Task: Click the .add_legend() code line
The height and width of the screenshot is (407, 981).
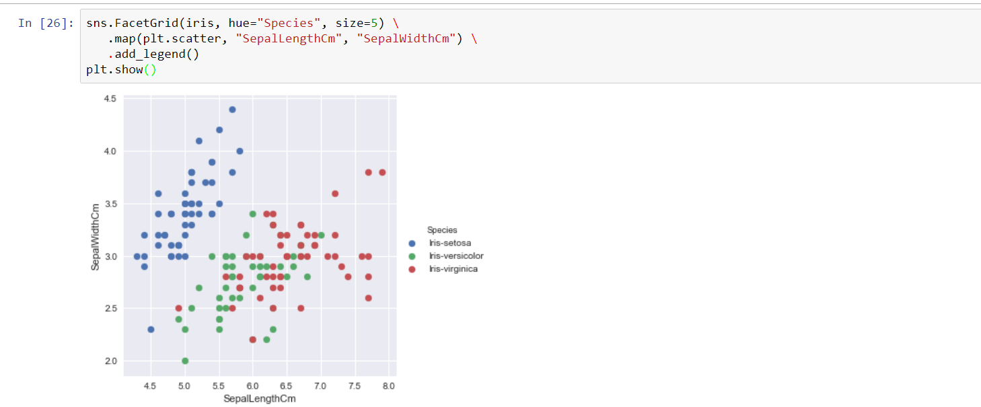Action: point(153,54)
